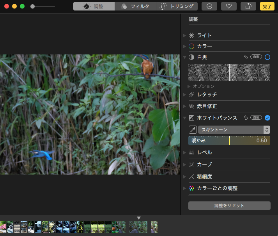Select the current kingfisher thumbnail in filmstrip

138,227
